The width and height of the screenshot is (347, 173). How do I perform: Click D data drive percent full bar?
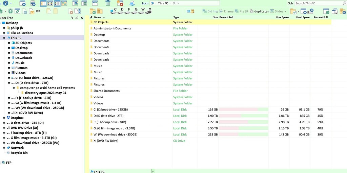click(x=244, y=116)
